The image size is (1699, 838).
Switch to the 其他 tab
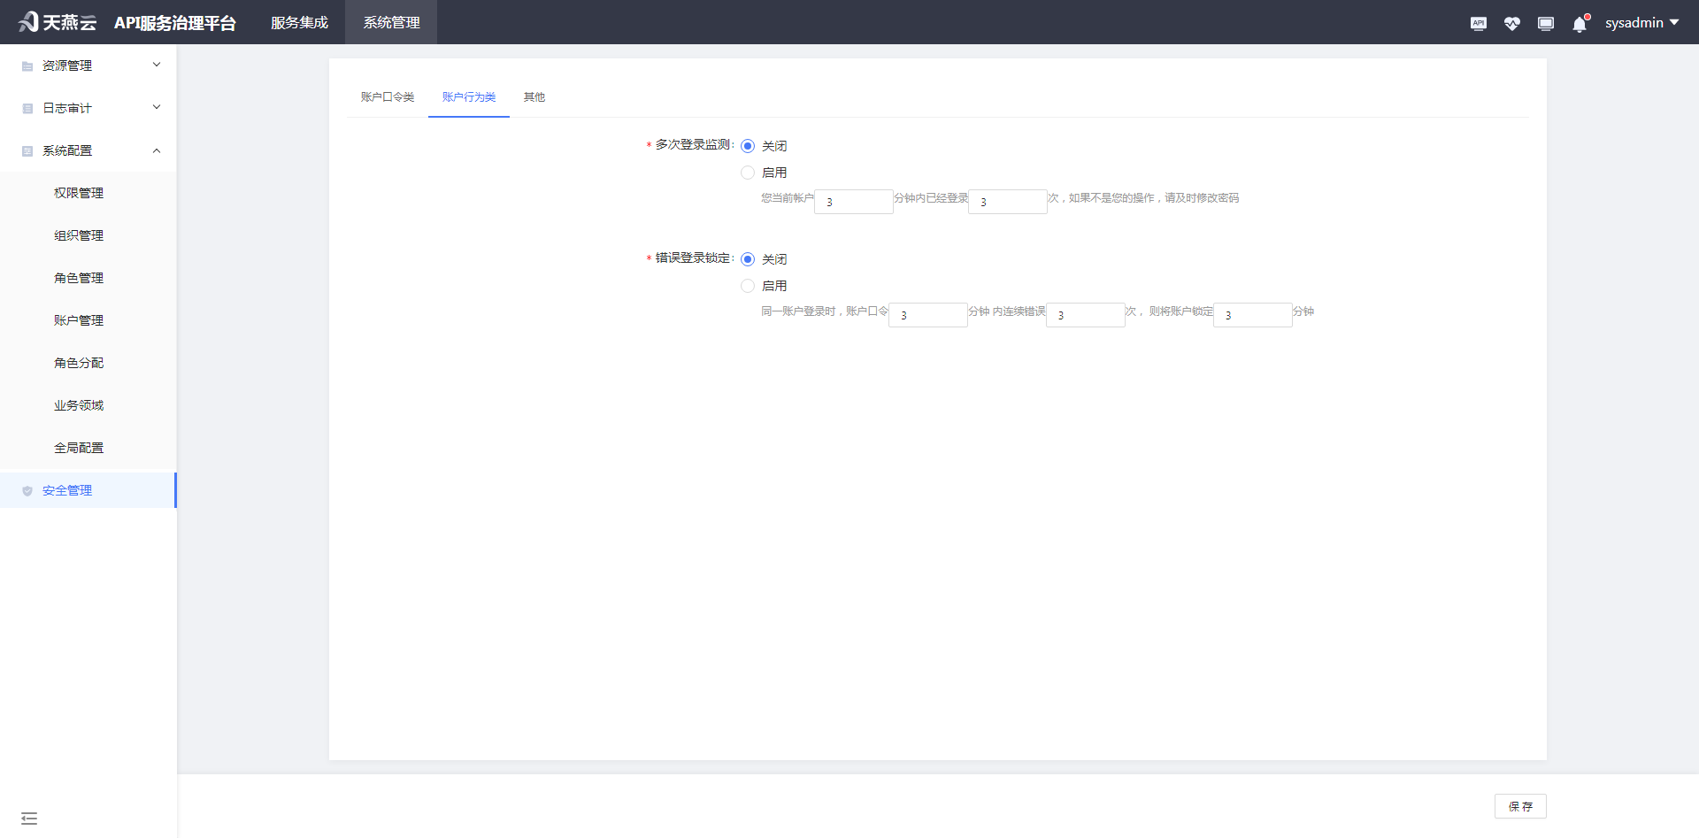[x=534, y=97]
